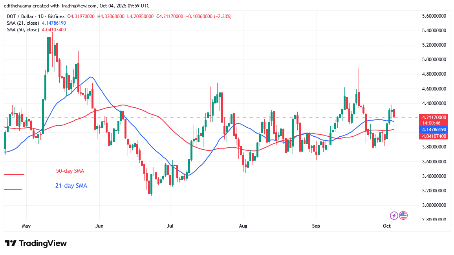Click the TradingView logo at bottom left

pos(35,243)
